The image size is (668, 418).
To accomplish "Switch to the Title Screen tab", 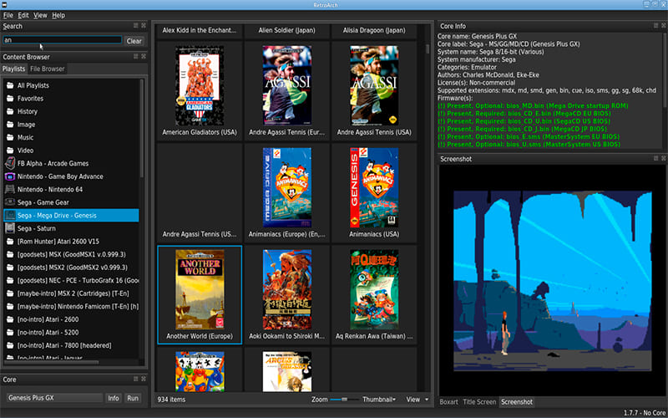I will [x=479, y=402].
